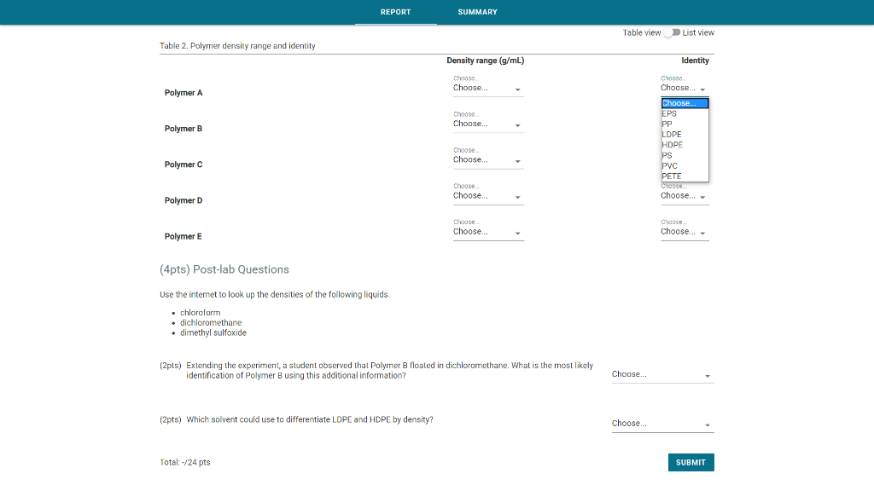Toggle the Table view / List view switch
The image size is (874, 491).
671,32
